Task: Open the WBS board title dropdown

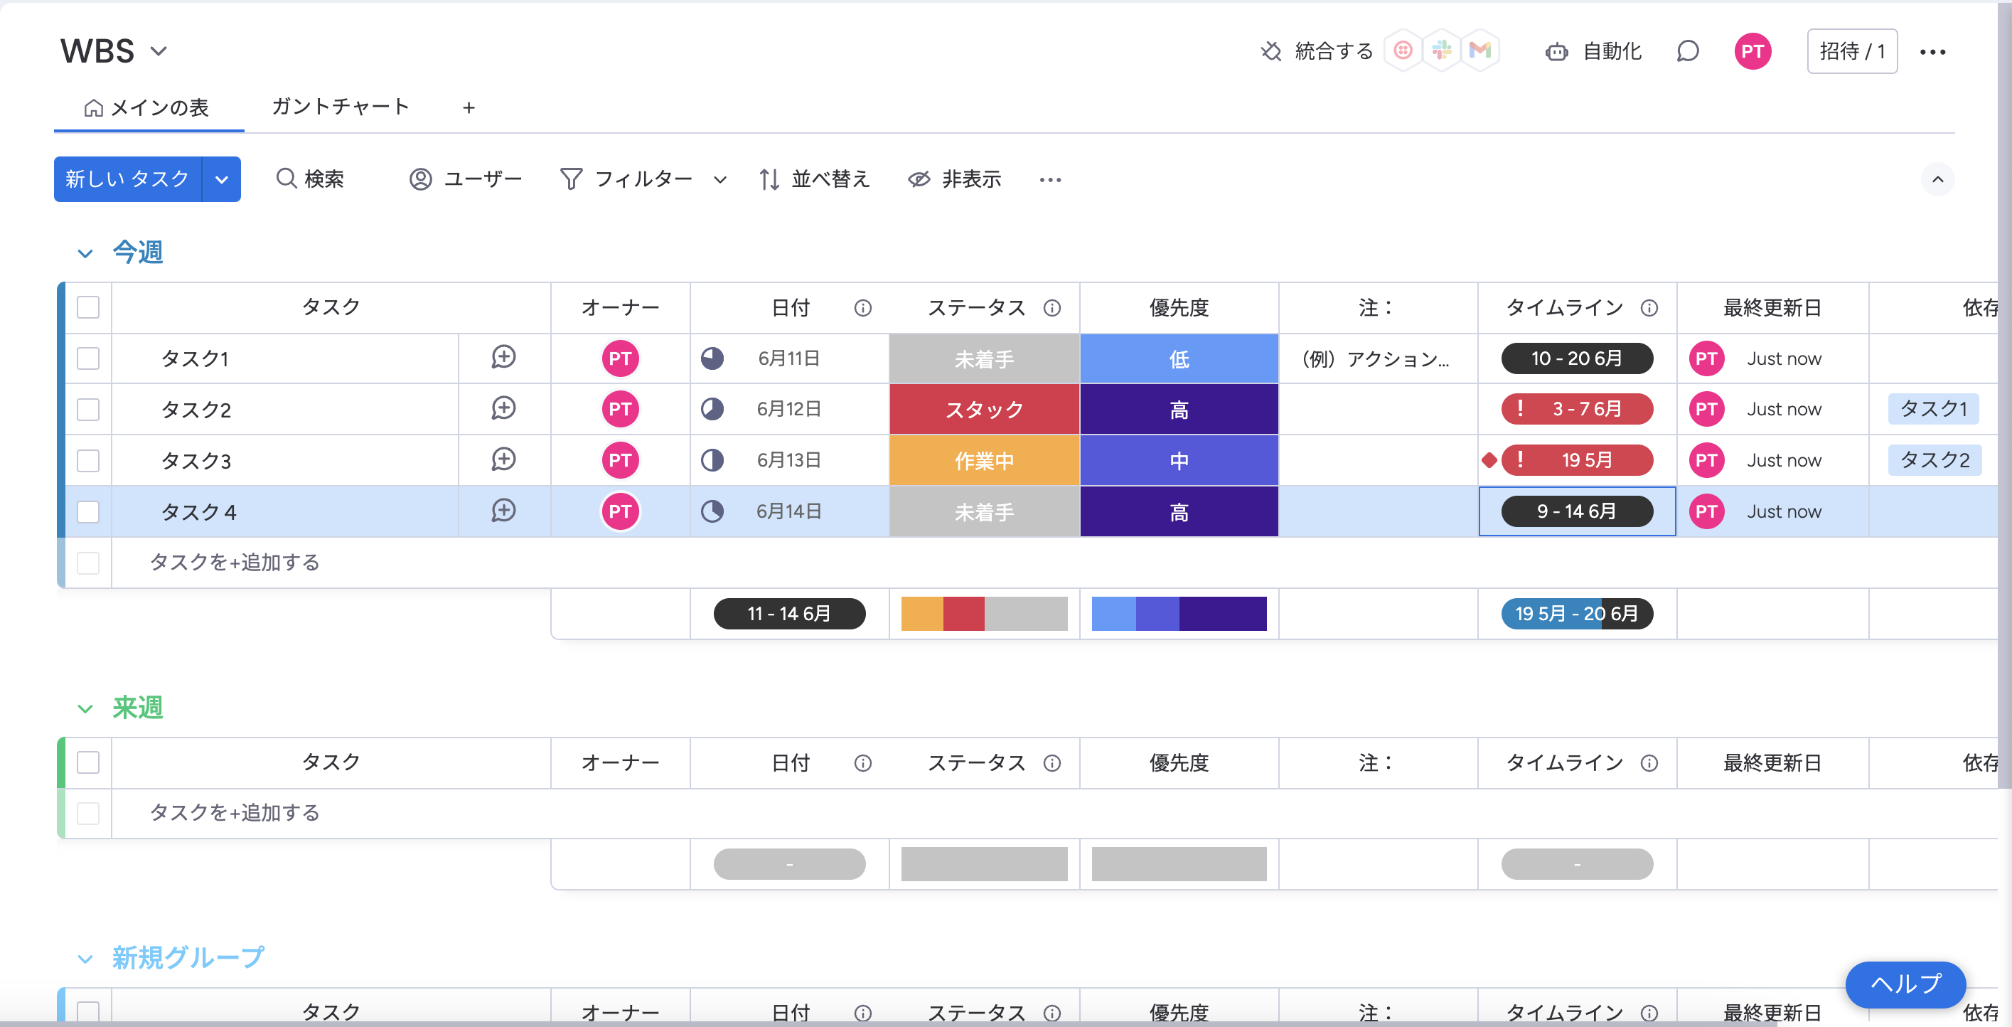Action: (x=159, y=50)
